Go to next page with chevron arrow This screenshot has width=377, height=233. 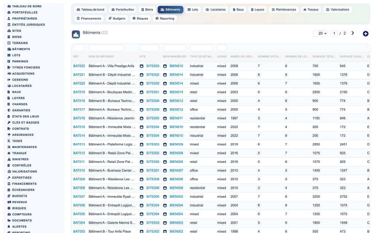353,33
